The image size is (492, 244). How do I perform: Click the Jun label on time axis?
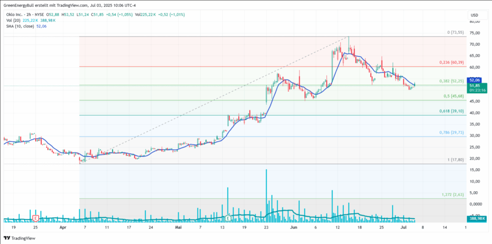(x=293, y=226)
